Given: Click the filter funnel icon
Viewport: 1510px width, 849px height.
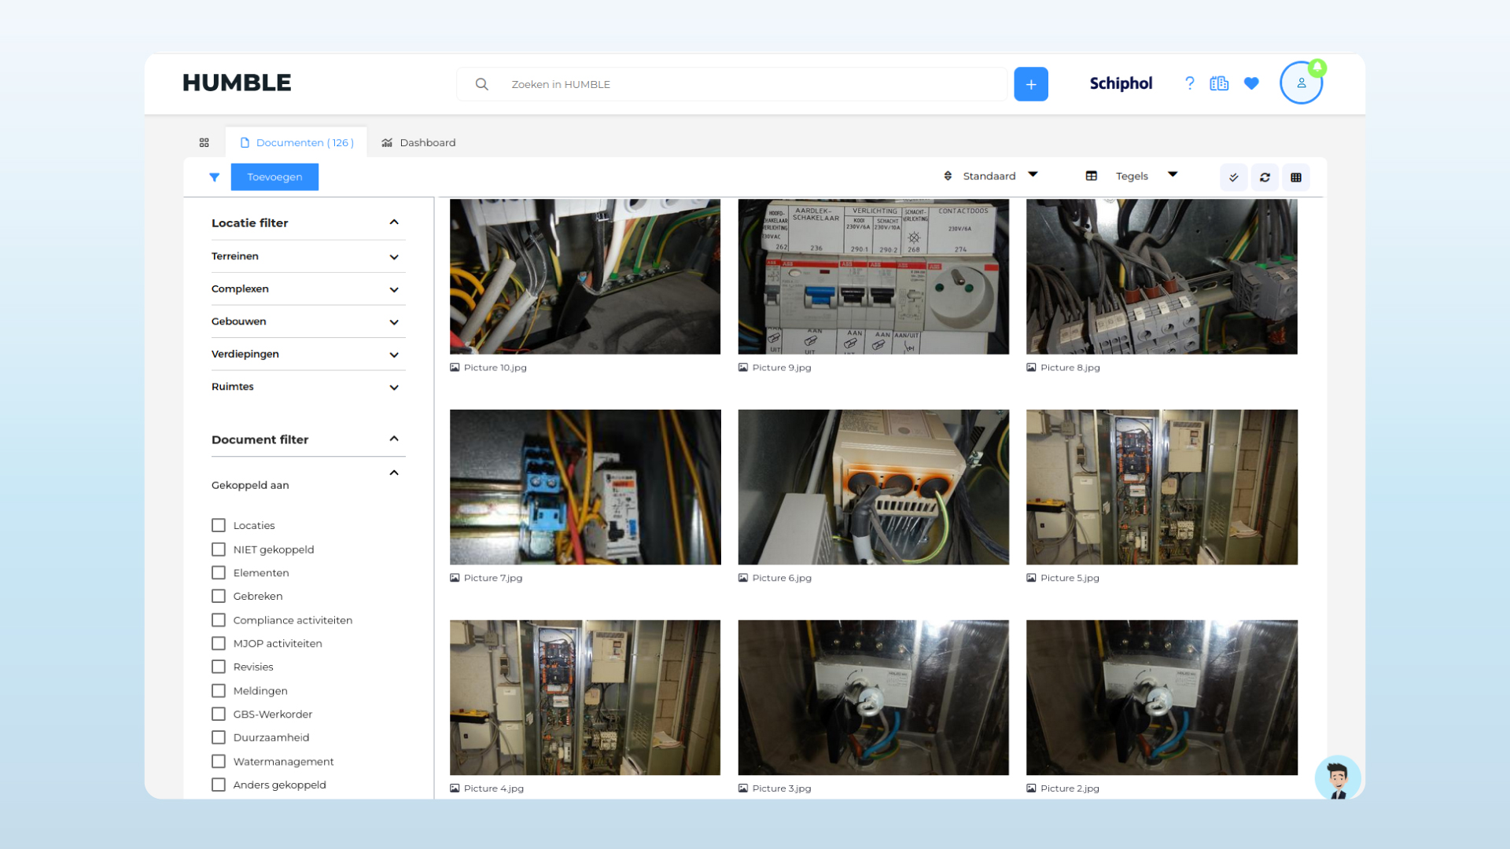Looking at the screenshot, I should point(214,177).
